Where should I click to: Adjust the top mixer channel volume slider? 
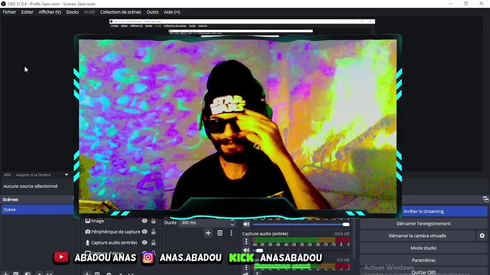pyautogui.click(x=301, y=224)
